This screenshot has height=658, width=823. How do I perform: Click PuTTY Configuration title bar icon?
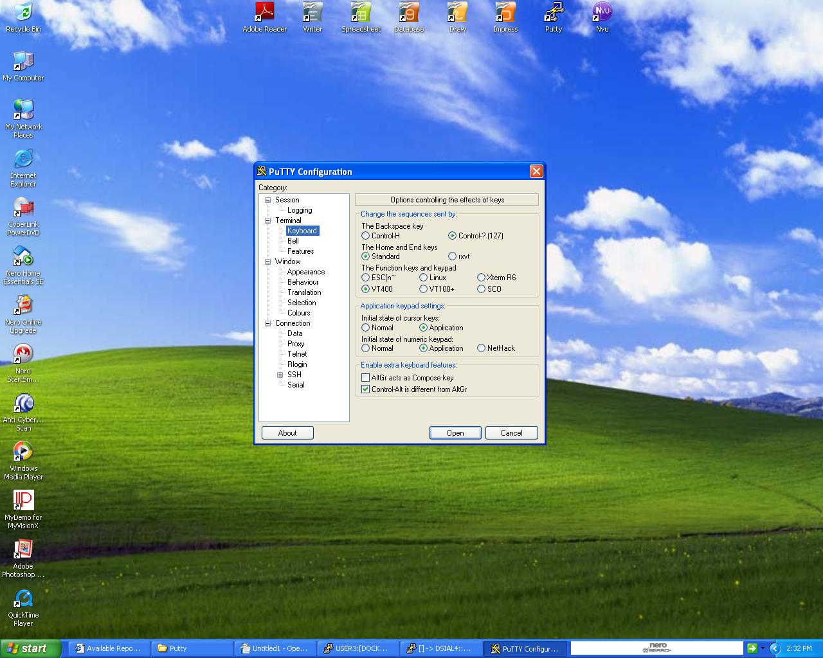click(x=262, y=172)
